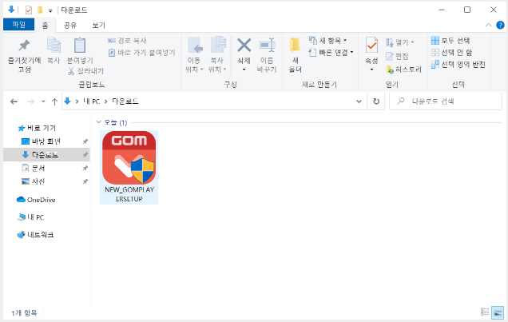The width and height of the screenshot is (508, 322).
Task: Open New item (새 항목) dropdown
Action: click(x=327, y=41)
